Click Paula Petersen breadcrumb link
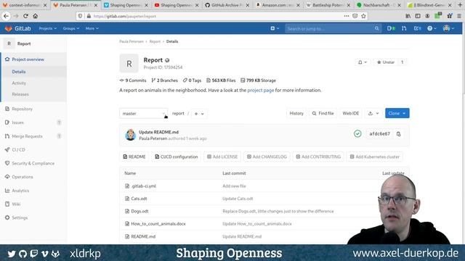 pos(132,41)
